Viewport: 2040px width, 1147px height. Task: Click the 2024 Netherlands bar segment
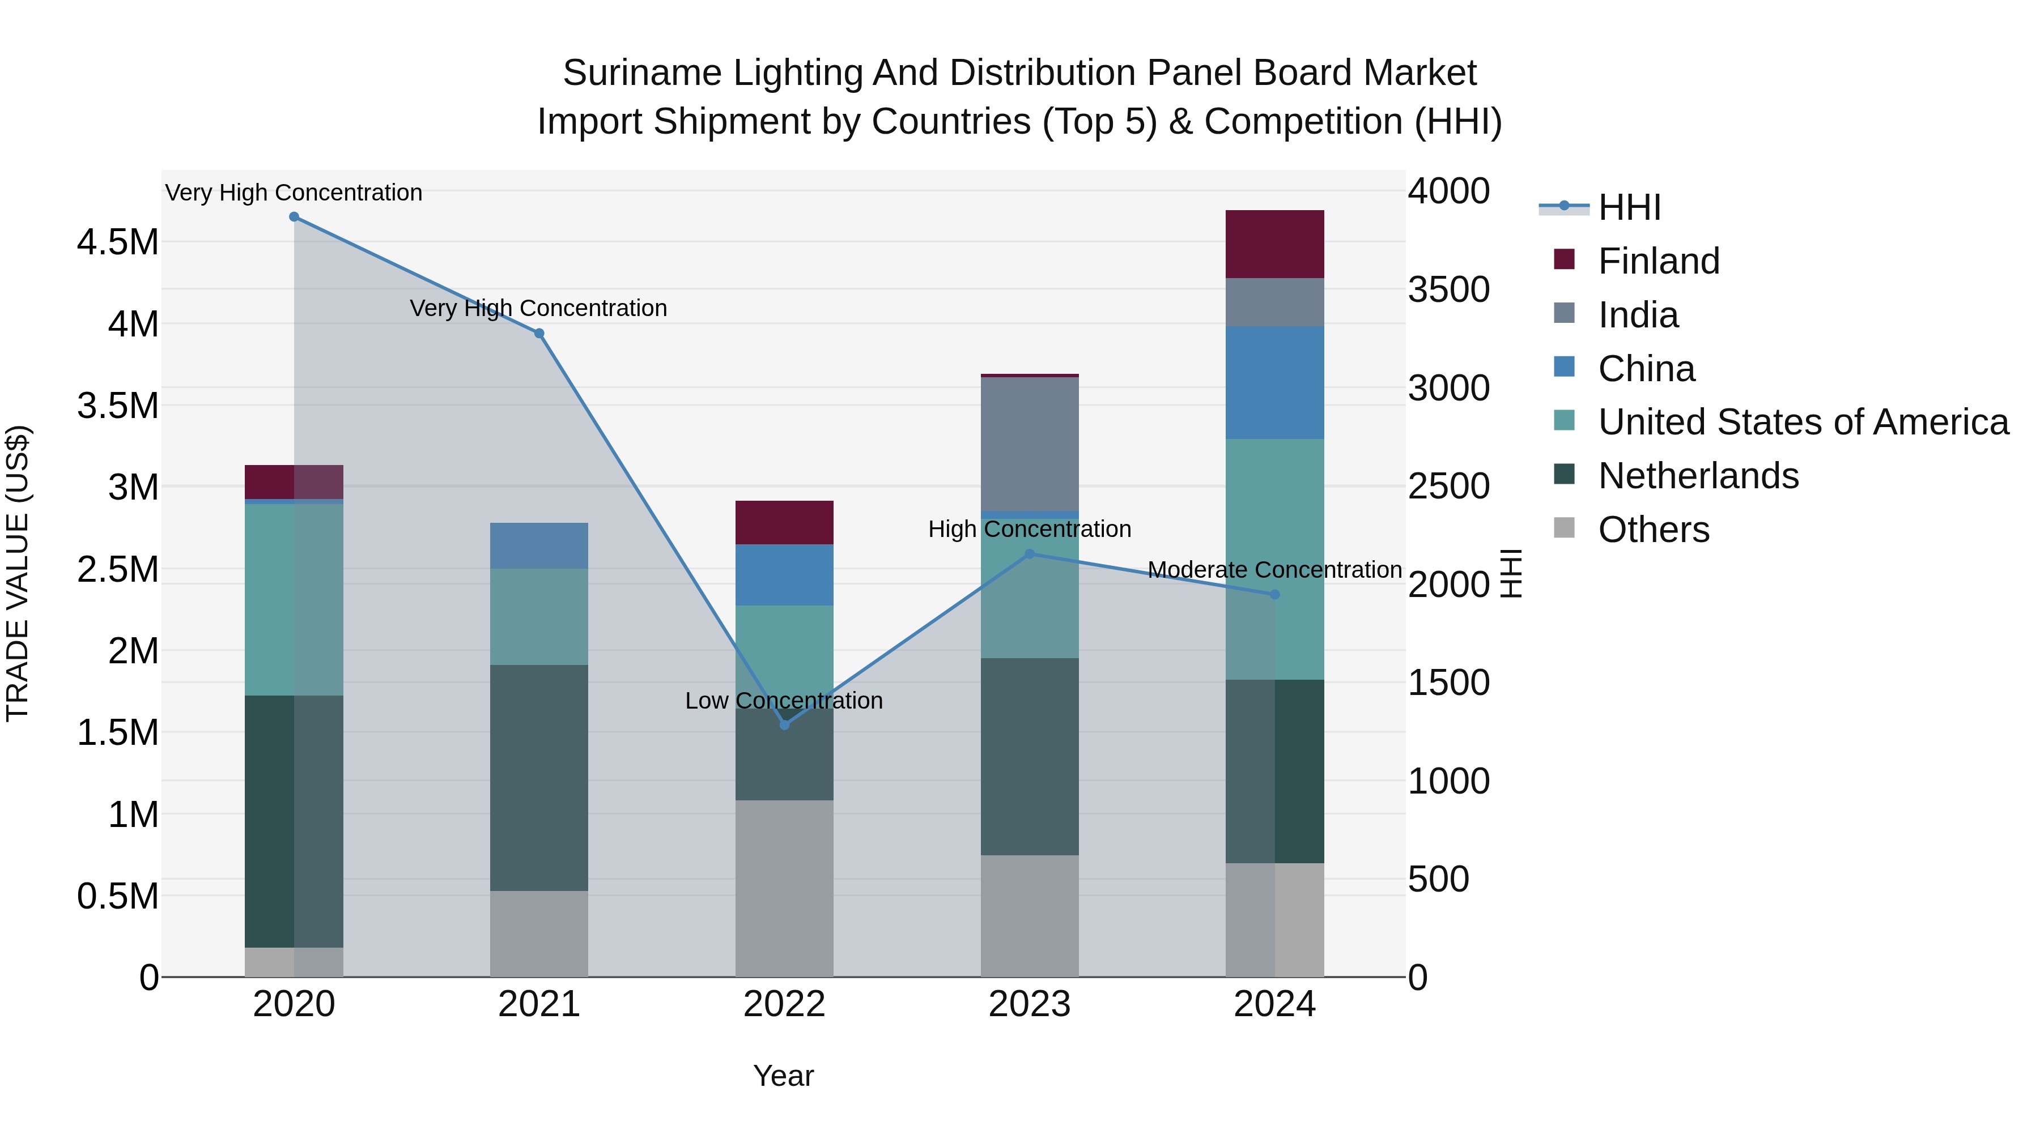click(x=1275, y=772)
